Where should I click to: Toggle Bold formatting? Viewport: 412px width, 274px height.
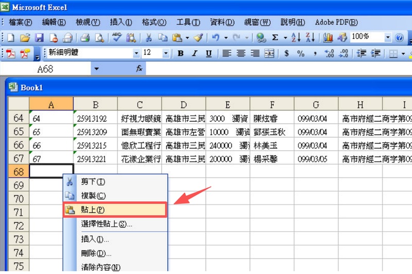click(x=180, y=53)
